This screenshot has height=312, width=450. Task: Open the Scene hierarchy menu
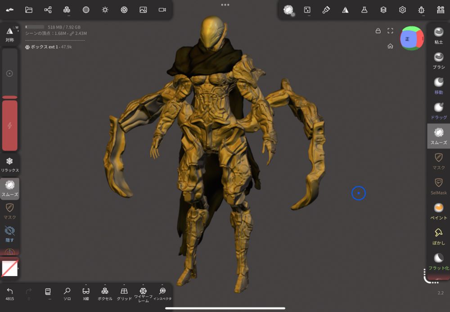48,10
